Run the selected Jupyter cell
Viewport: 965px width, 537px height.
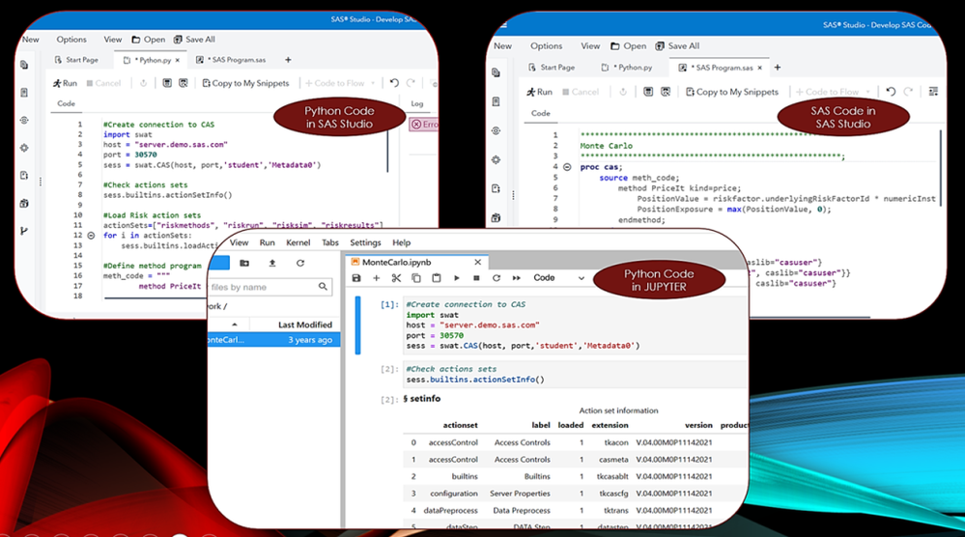[457, 278]
